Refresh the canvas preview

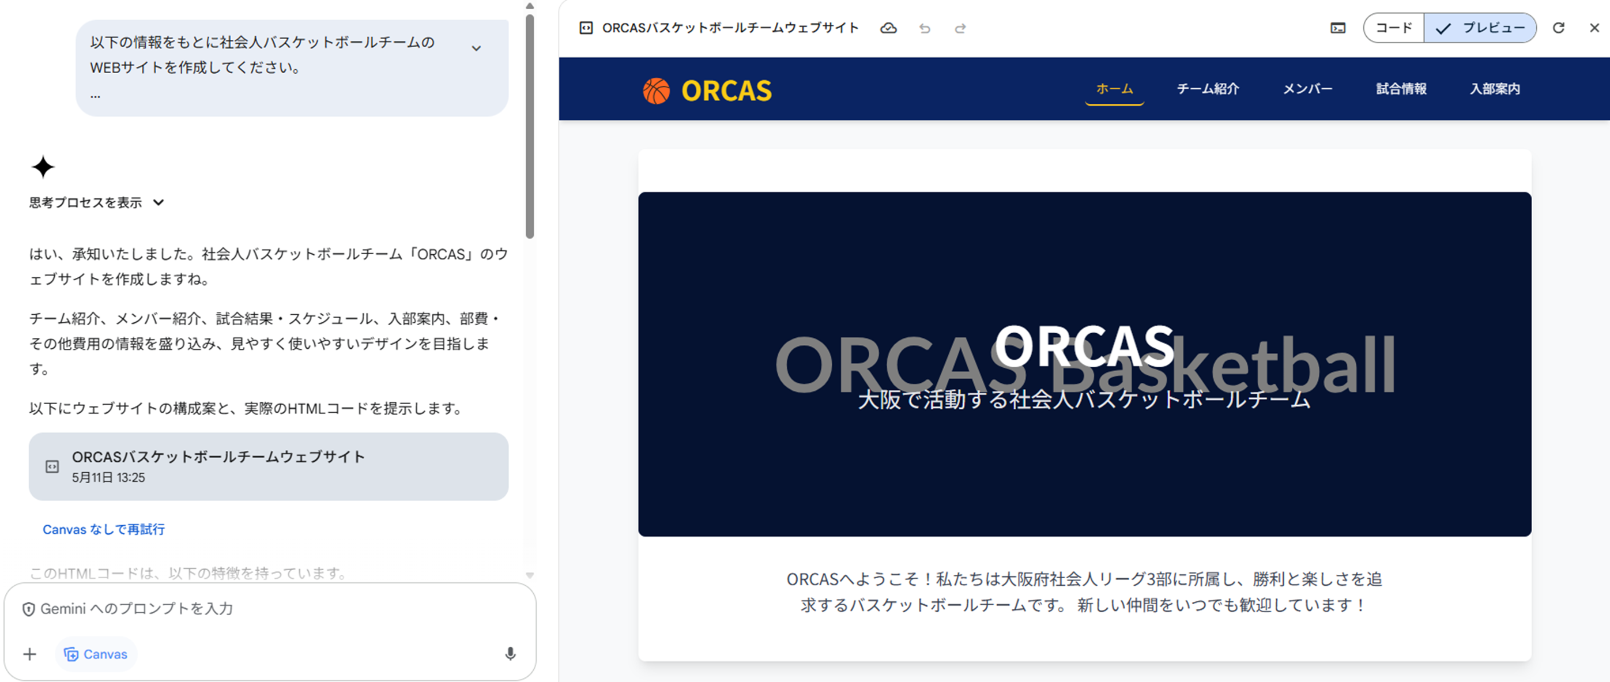pyautogui.click(x=1559, y=28)
